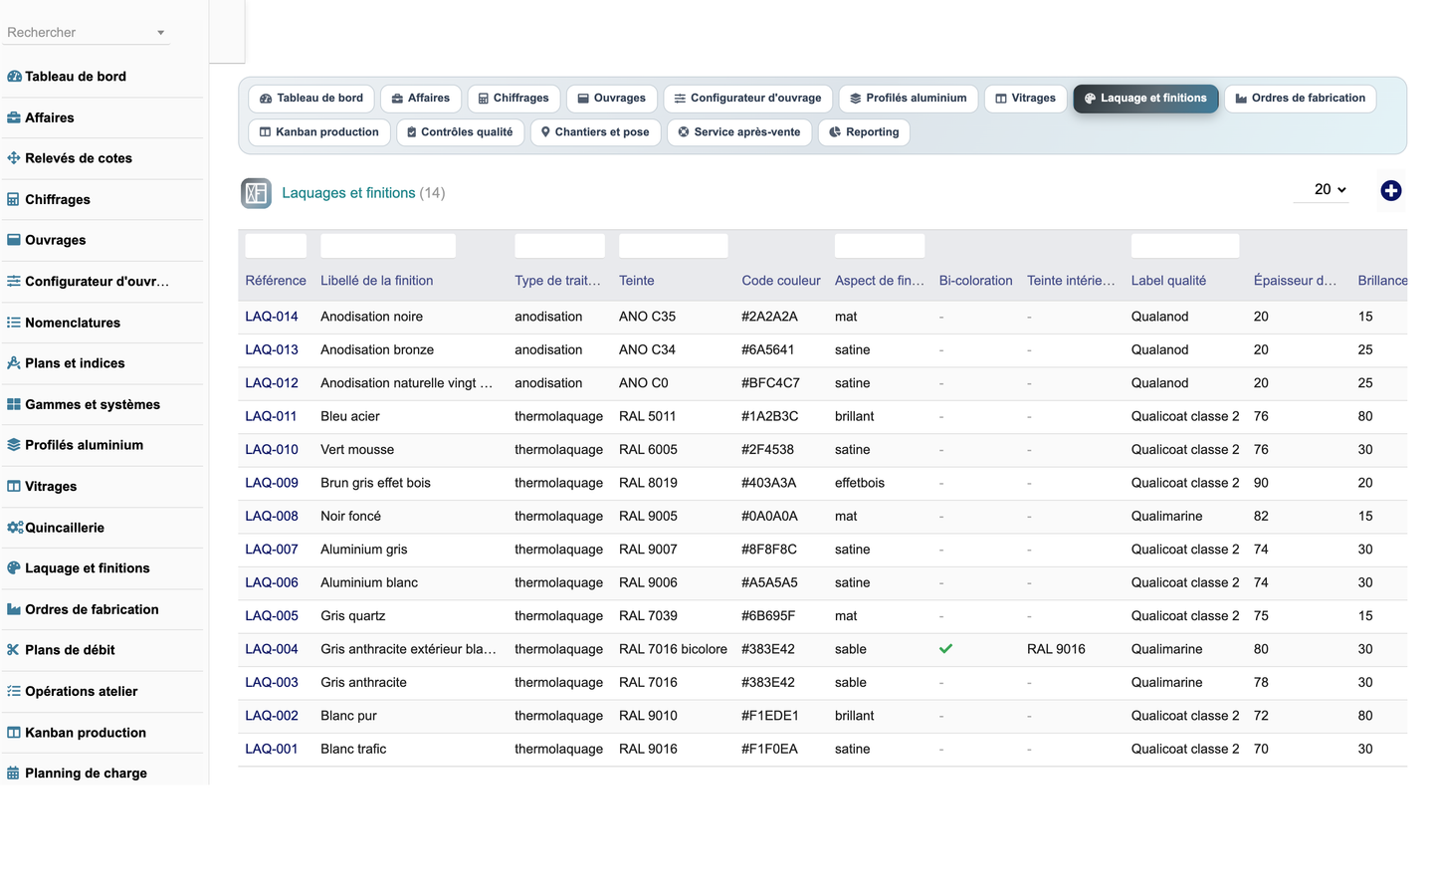Sort by the Épaisseur d… column header
Viewport: 1438px width, 890px height.
click(x=1295, y=281)
